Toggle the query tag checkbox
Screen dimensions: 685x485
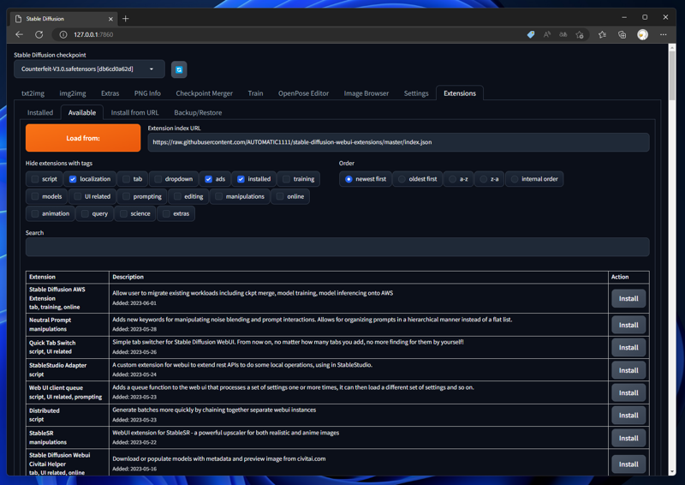click(85, 213)
